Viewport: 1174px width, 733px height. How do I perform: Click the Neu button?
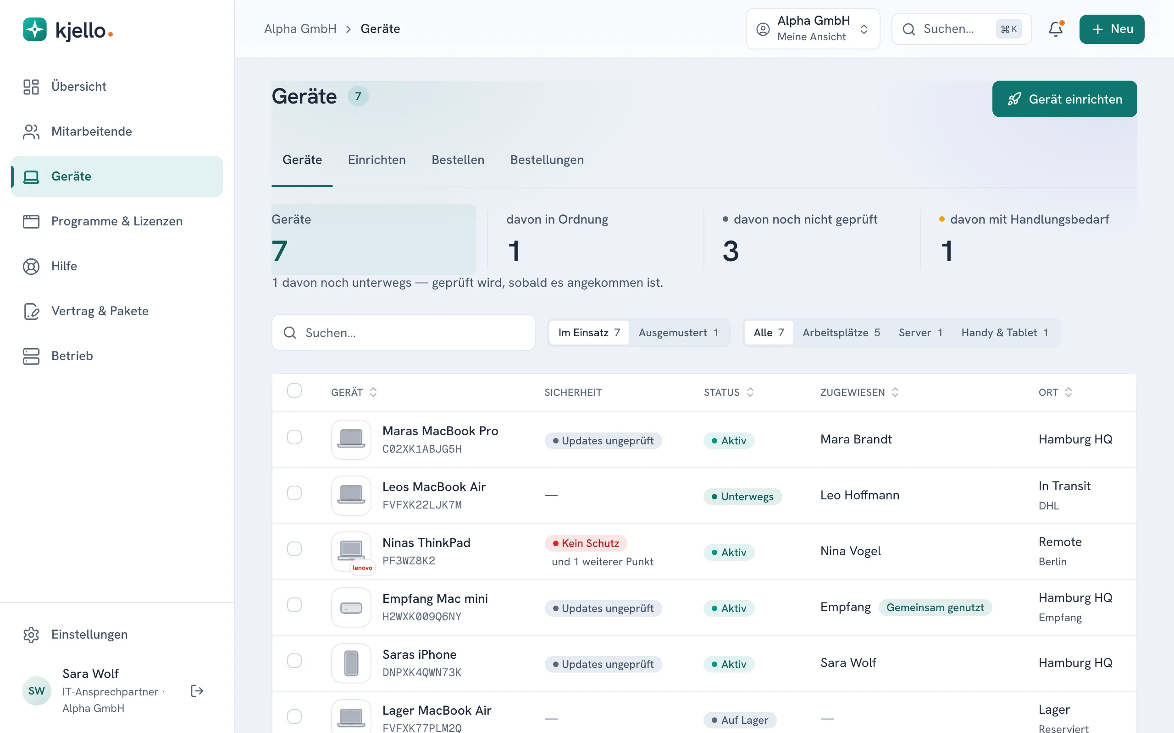(1112, 29)
